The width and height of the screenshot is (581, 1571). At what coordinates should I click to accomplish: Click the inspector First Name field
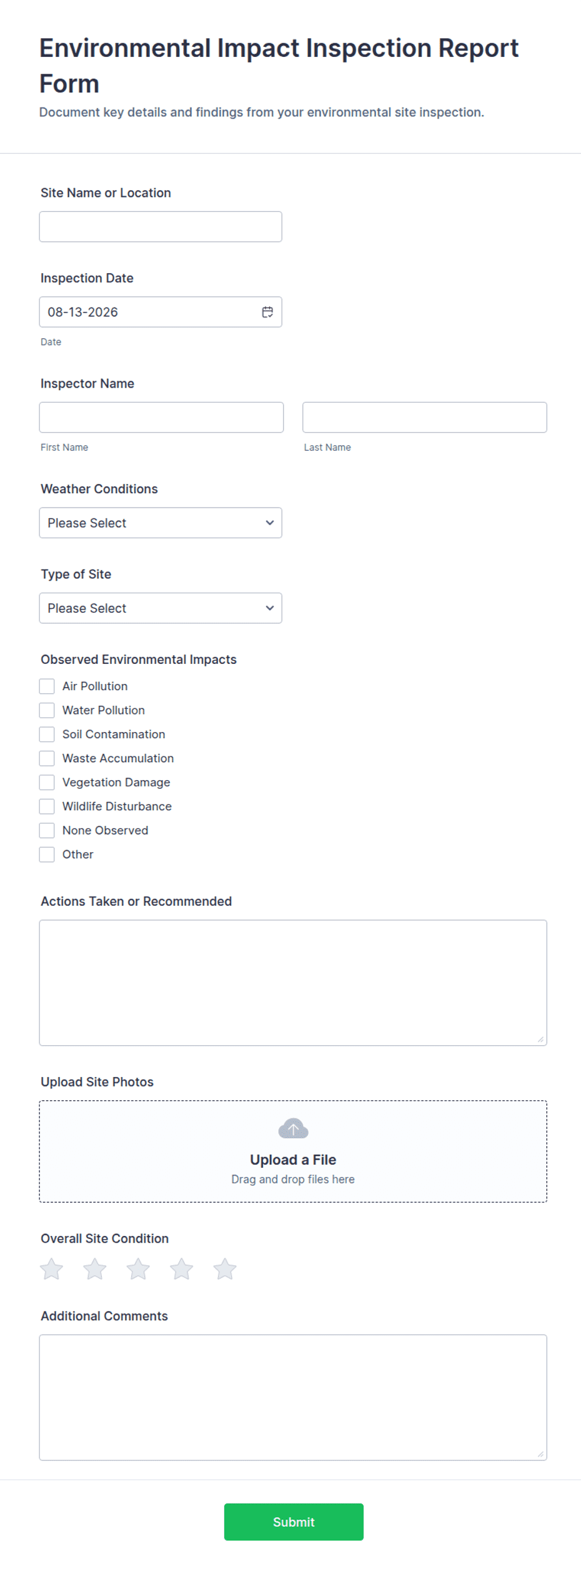click(x=161, y=418)
